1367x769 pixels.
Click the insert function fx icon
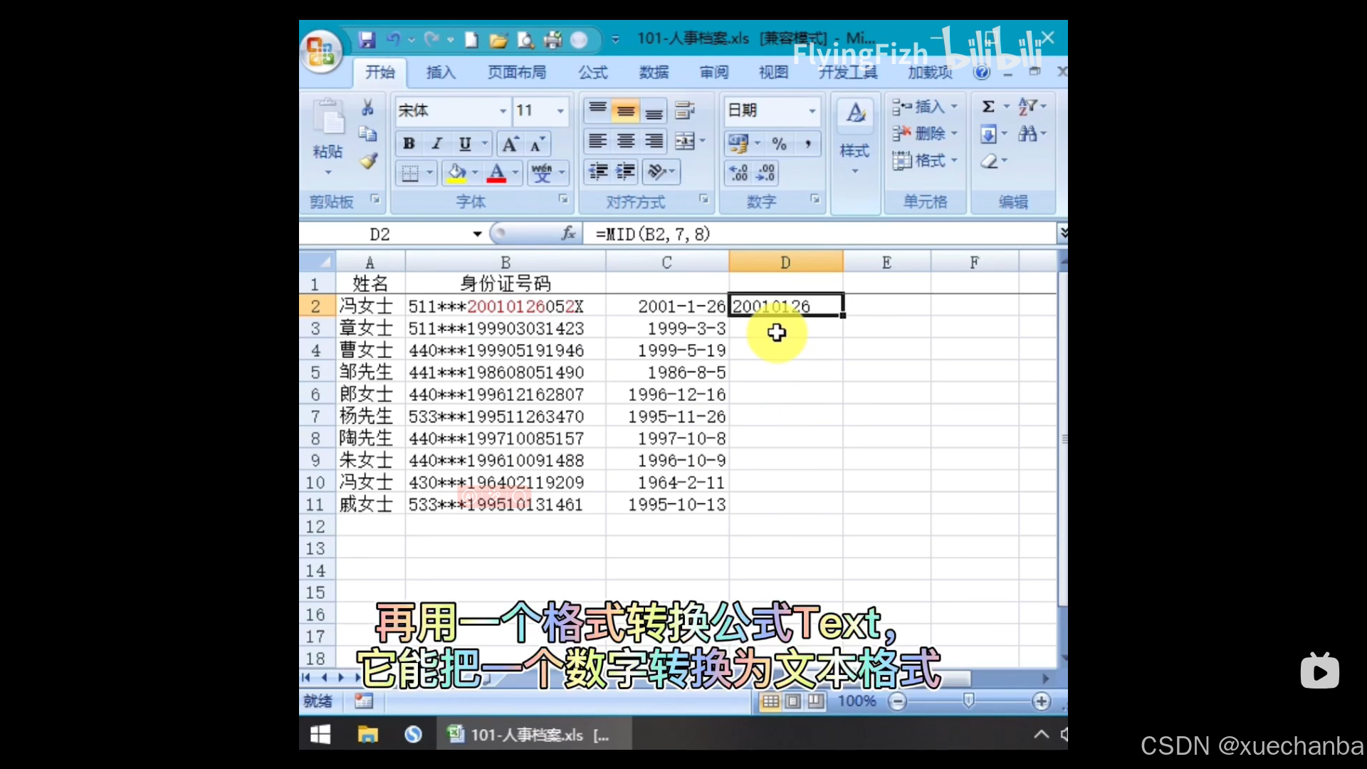pyautogui.click(x=568, y=234)
